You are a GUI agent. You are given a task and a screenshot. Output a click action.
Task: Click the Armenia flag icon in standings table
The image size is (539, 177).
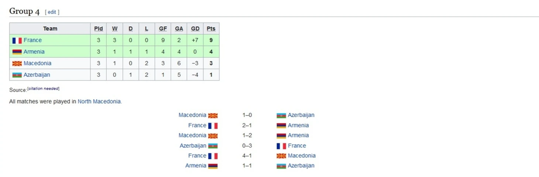[x=17, y=52]
